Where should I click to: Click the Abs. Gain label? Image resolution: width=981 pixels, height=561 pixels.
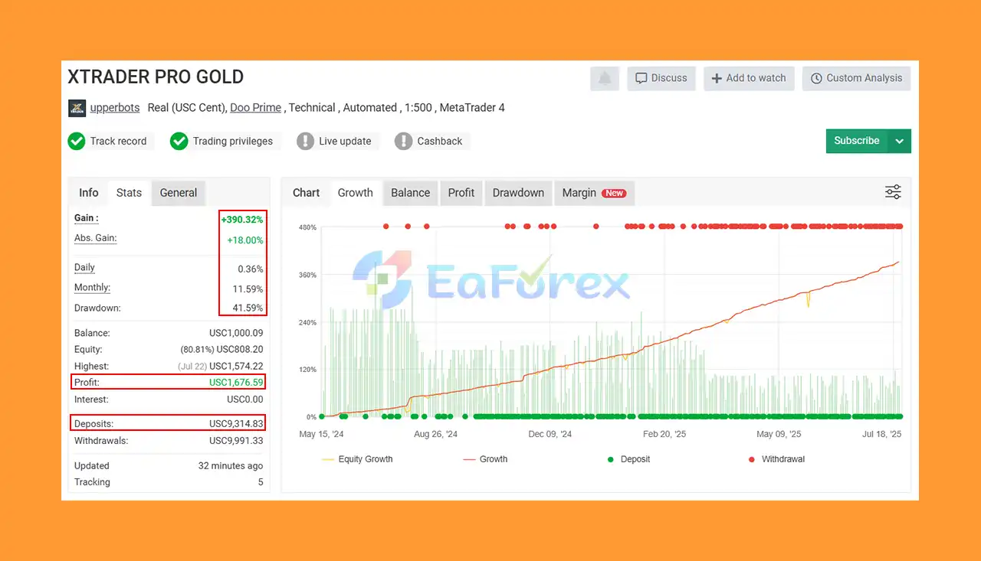(95, 238)
